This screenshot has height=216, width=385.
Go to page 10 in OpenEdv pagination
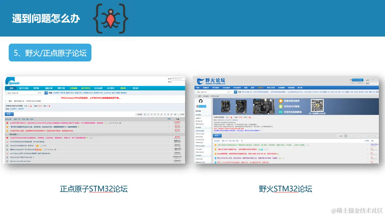click(x=175, y=114)
